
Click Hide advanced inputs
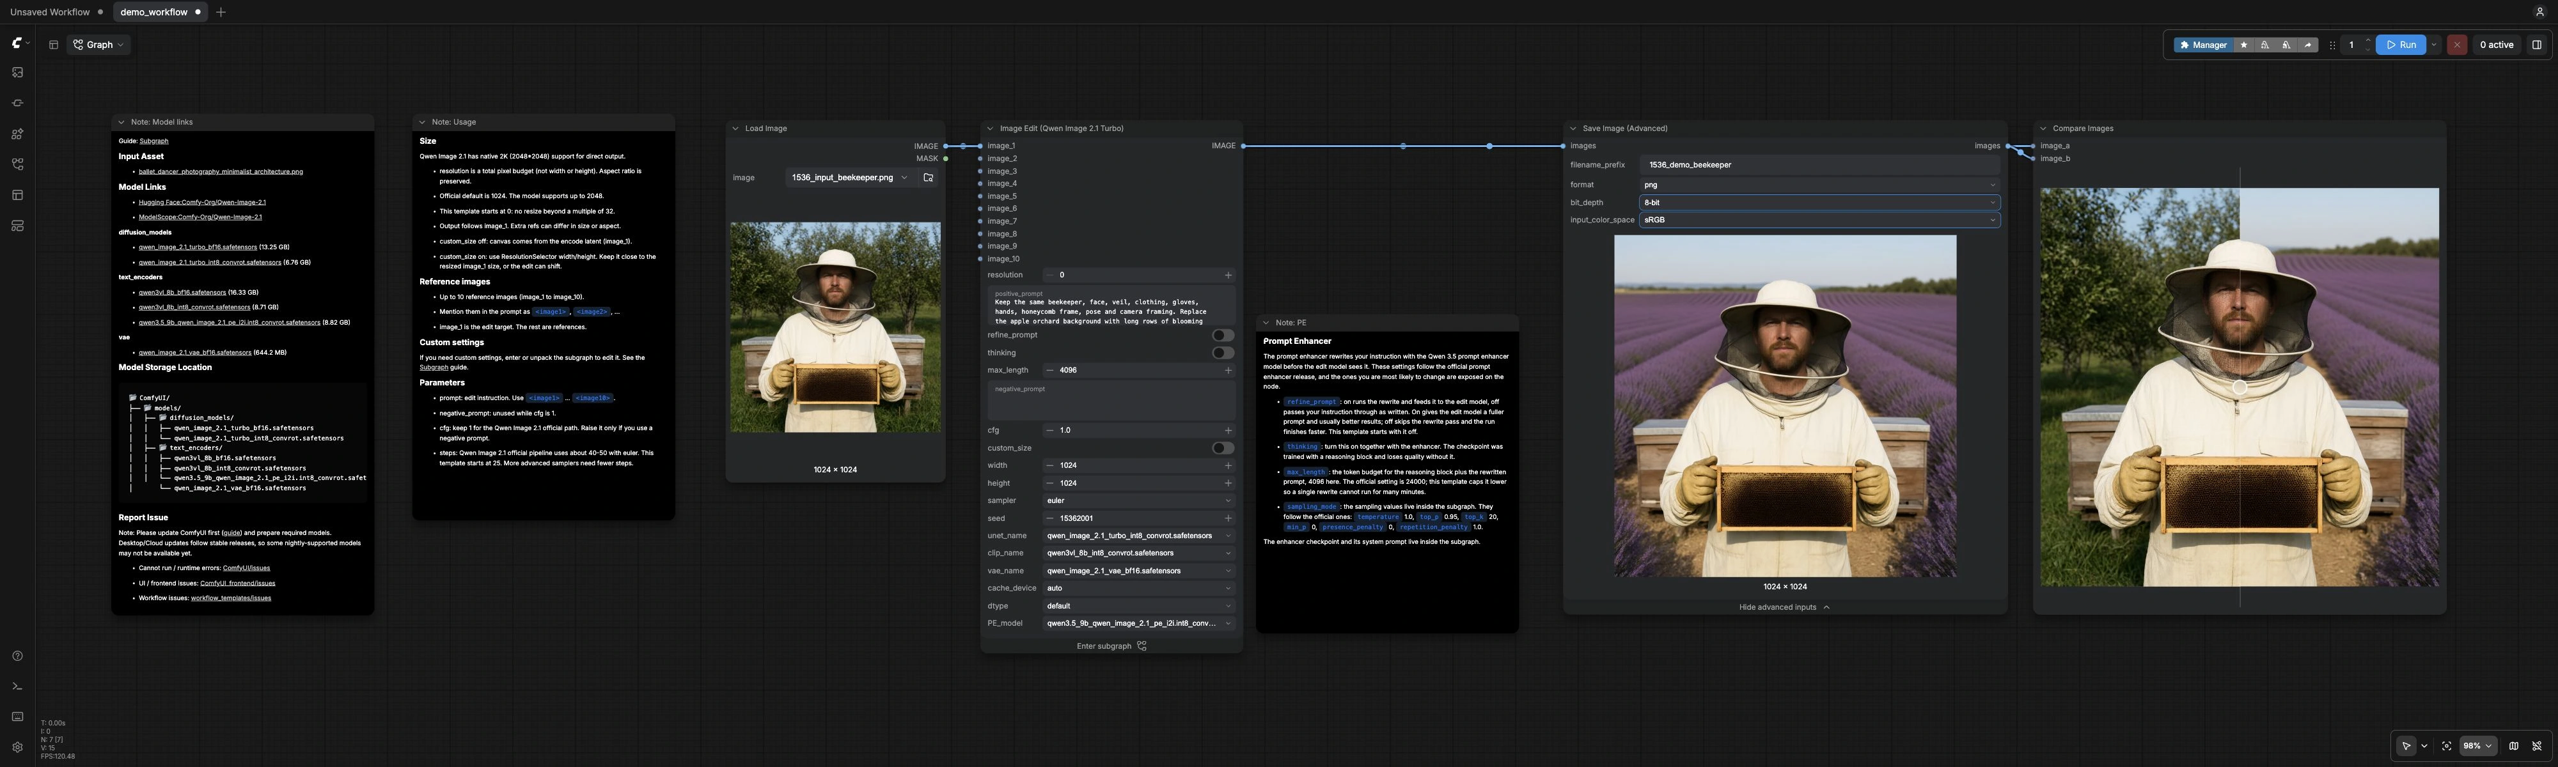[x=1784, y=607]
